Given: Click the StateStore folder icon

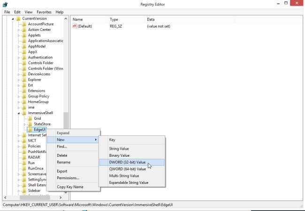Looking at the screenshot, I should (30, 124).
